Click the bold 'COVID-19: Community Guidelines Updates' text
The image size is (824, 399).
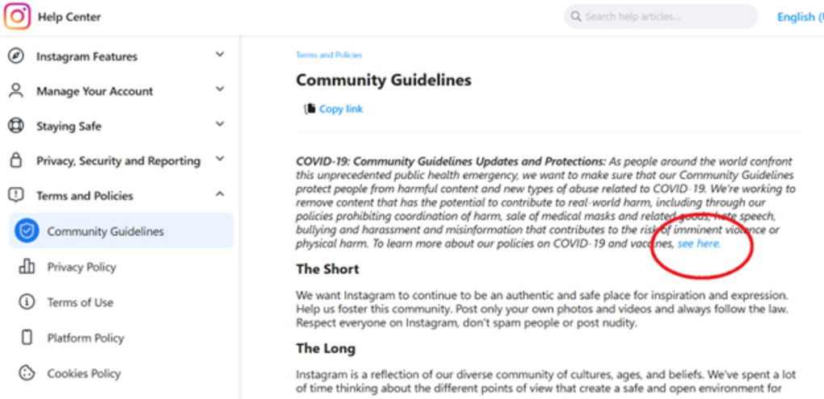point(451,161)
